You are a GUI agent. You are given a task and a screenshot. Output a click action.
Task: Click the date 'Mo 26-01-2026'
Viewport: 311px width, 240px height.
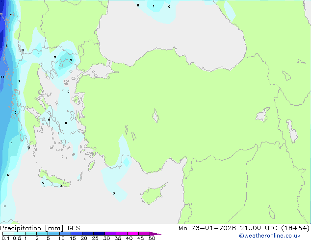coord(207,228)
